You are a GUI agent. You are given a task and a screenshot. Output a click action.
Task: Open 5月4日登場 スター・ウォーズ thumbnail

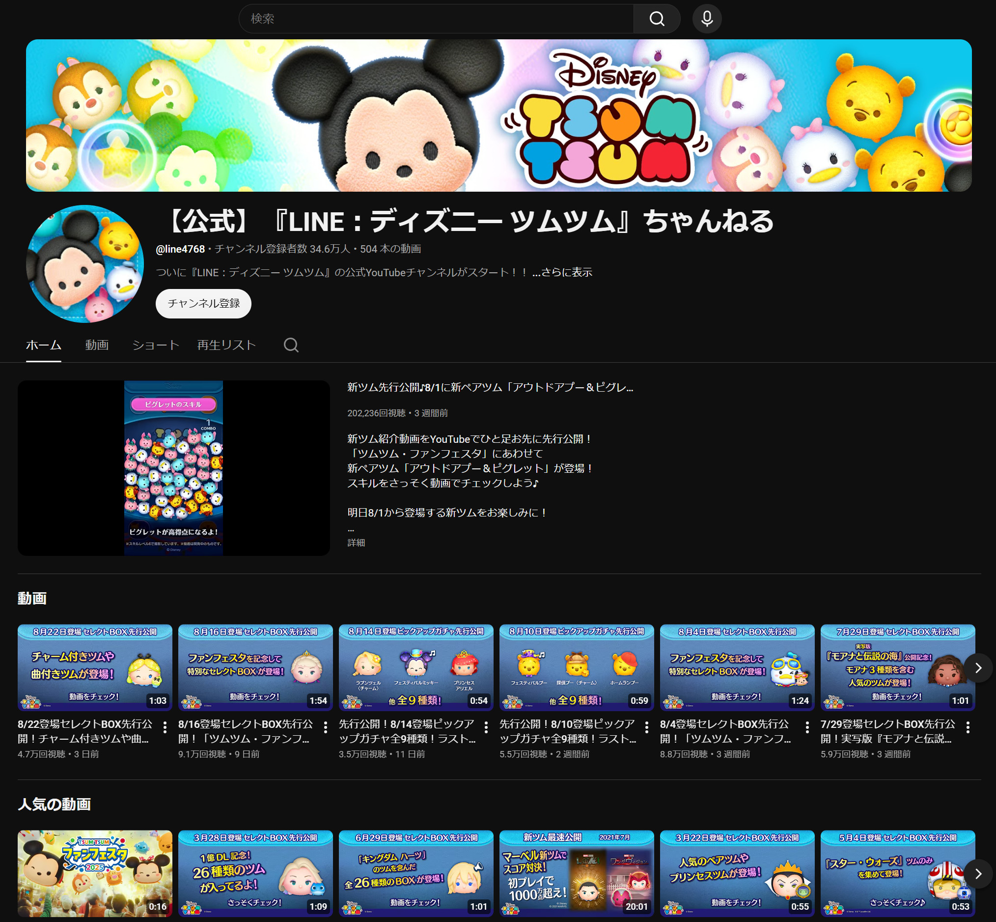tap(897, 874)
